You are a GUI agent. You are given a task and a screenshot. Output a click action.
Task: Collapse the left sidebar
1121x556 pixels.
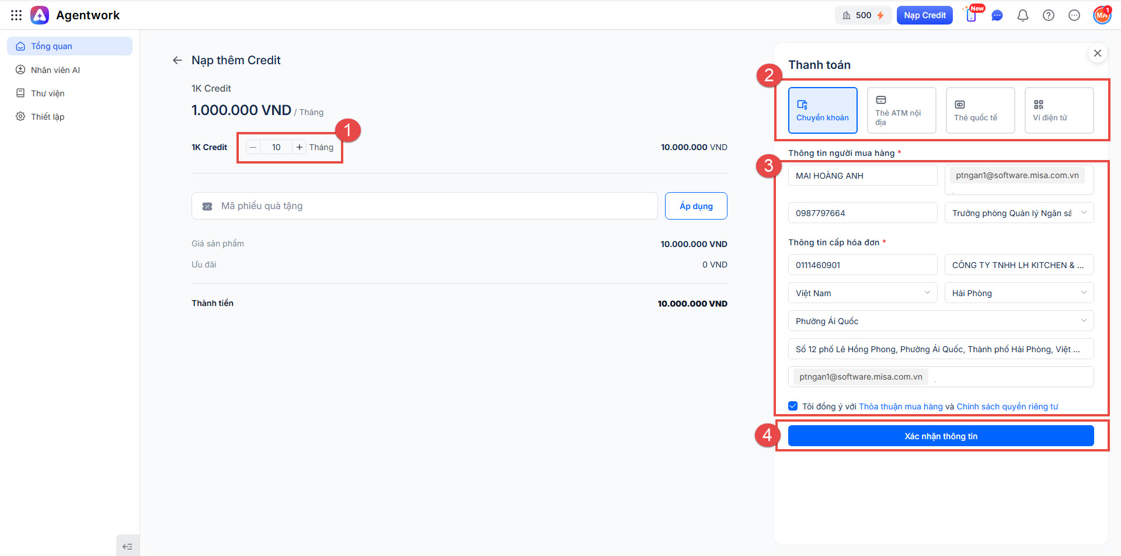tap(127, 547)
